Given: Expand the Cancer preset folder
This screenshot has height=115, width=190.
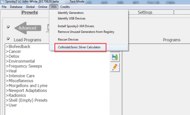Looking at the screenshot, I should [x=13, y=51].
